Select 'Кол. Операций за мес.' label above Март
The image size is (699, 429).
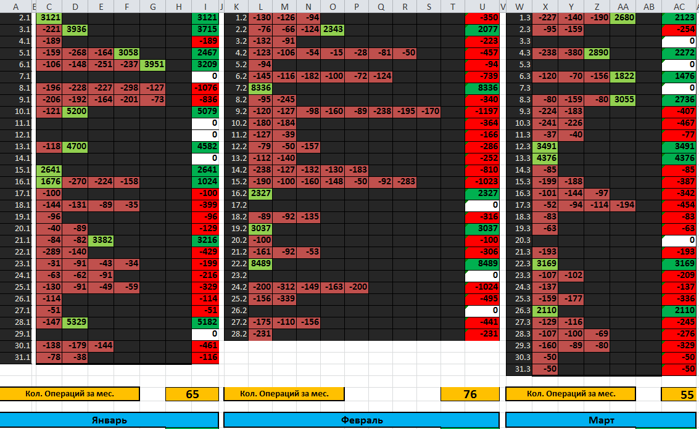571,394
